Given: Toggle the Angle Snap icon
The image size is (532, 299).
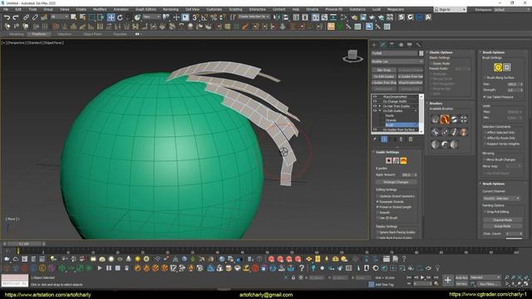Looking at the screenshot, I should click(204, 17).
